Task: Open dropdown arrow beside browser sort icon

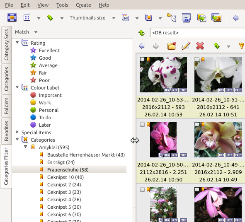Action: pos(228,46)
